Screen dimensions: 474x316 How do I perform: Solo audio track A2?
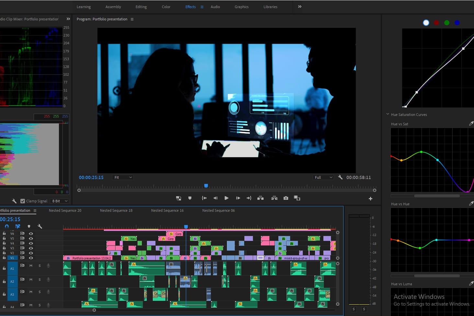pos(40,279)
